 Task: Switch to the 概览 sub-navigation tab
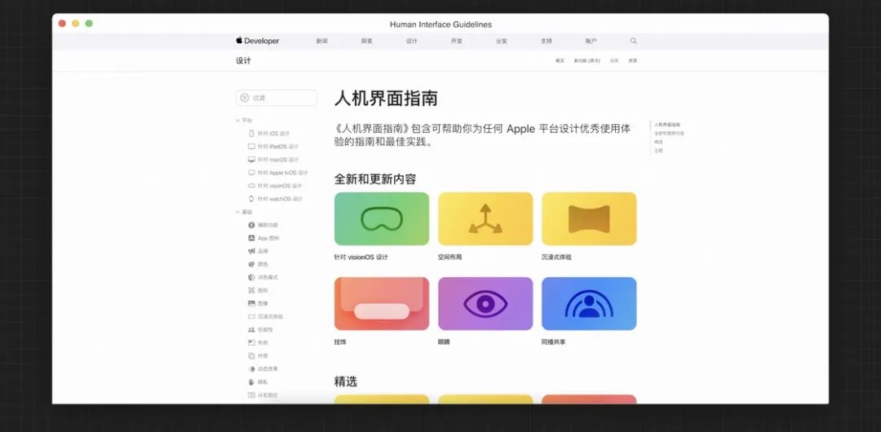pos(560,60)
